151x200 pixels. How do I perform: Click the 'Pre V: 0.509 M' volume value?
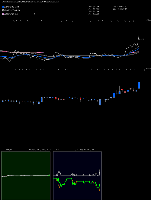pos(120,9)
